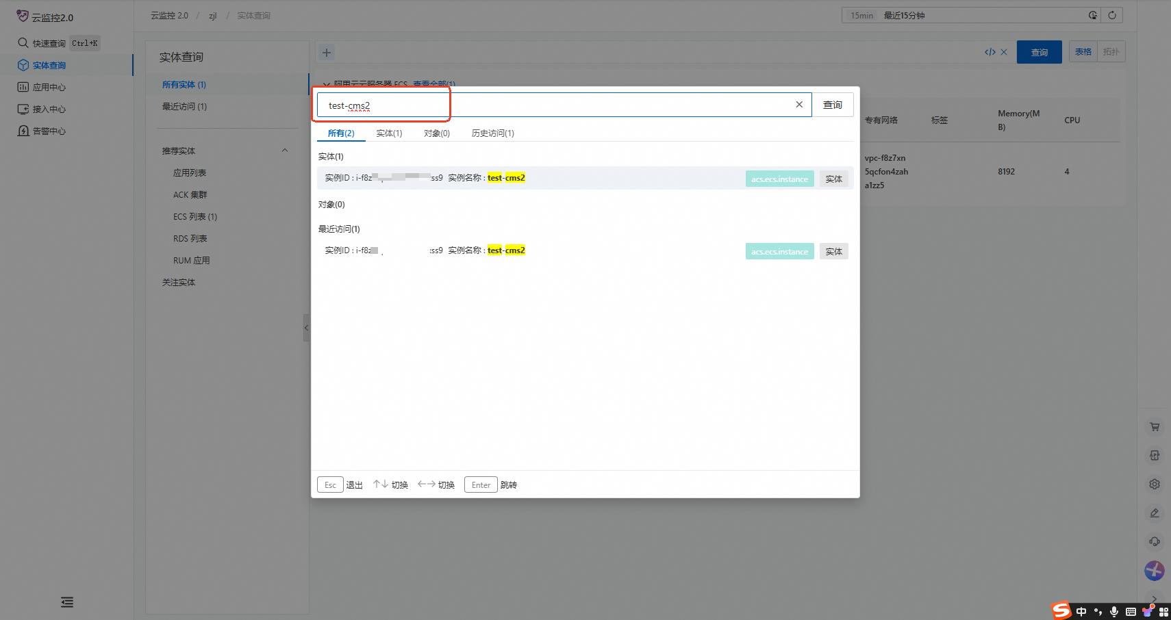Refresh with the circular arrow icon
The width and height of the screenshot is (1171, 620).
click(1112, 15)
